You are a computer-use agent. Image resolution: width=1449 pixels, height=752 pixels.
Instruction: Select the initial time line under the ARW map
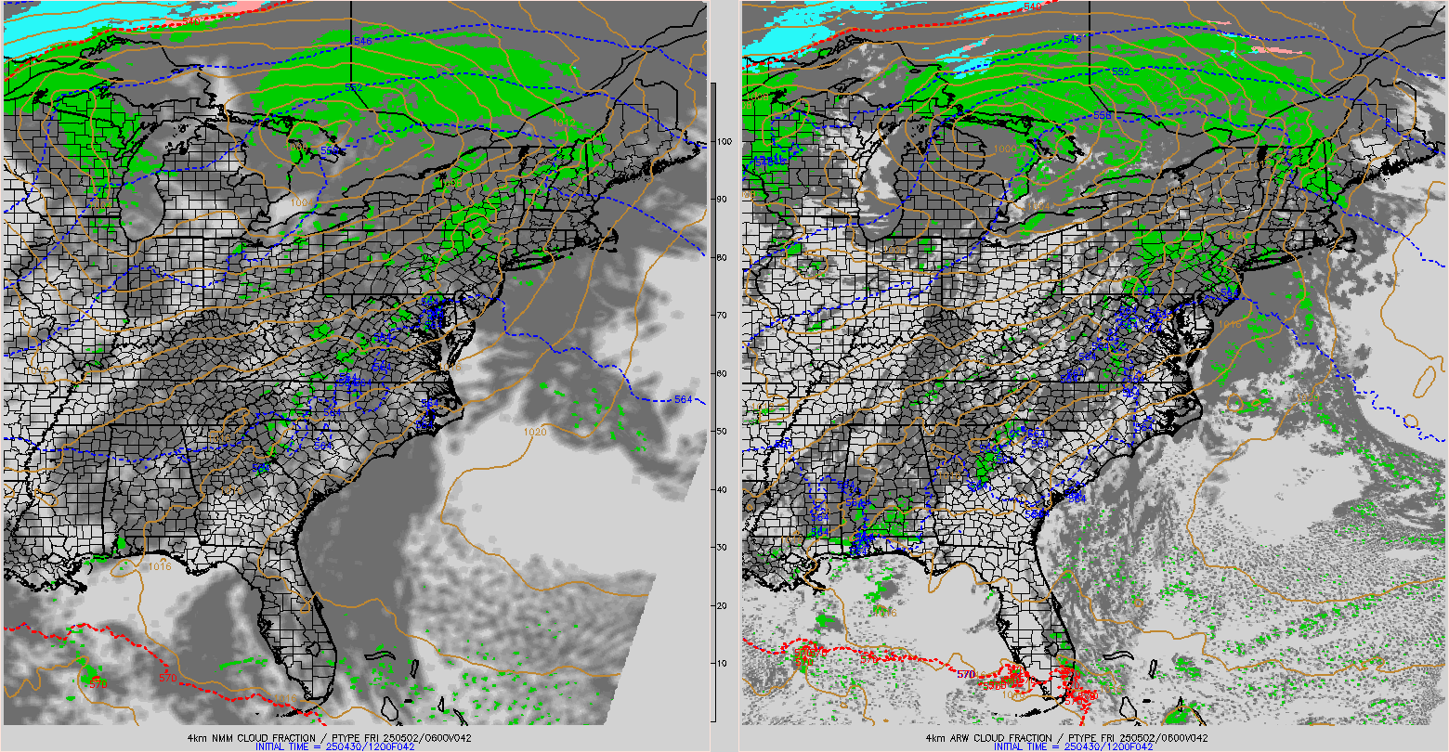1074,746
